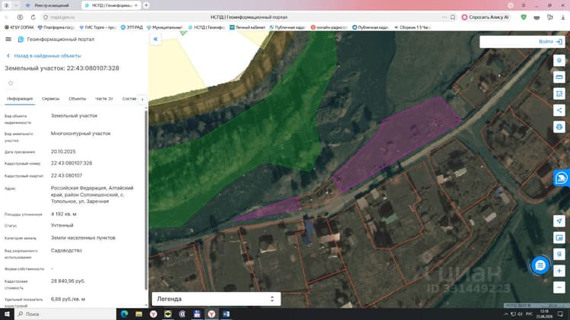The height and width of the screenshot is (320, 570).
Task: Open the share map tool
Action: coord(559,110)
